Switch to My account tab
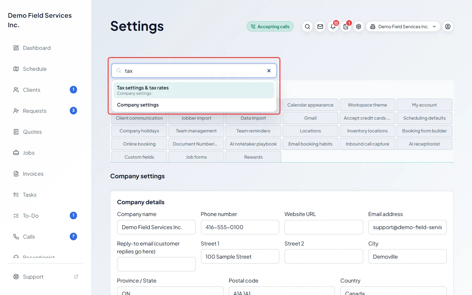 pos(424,105)
